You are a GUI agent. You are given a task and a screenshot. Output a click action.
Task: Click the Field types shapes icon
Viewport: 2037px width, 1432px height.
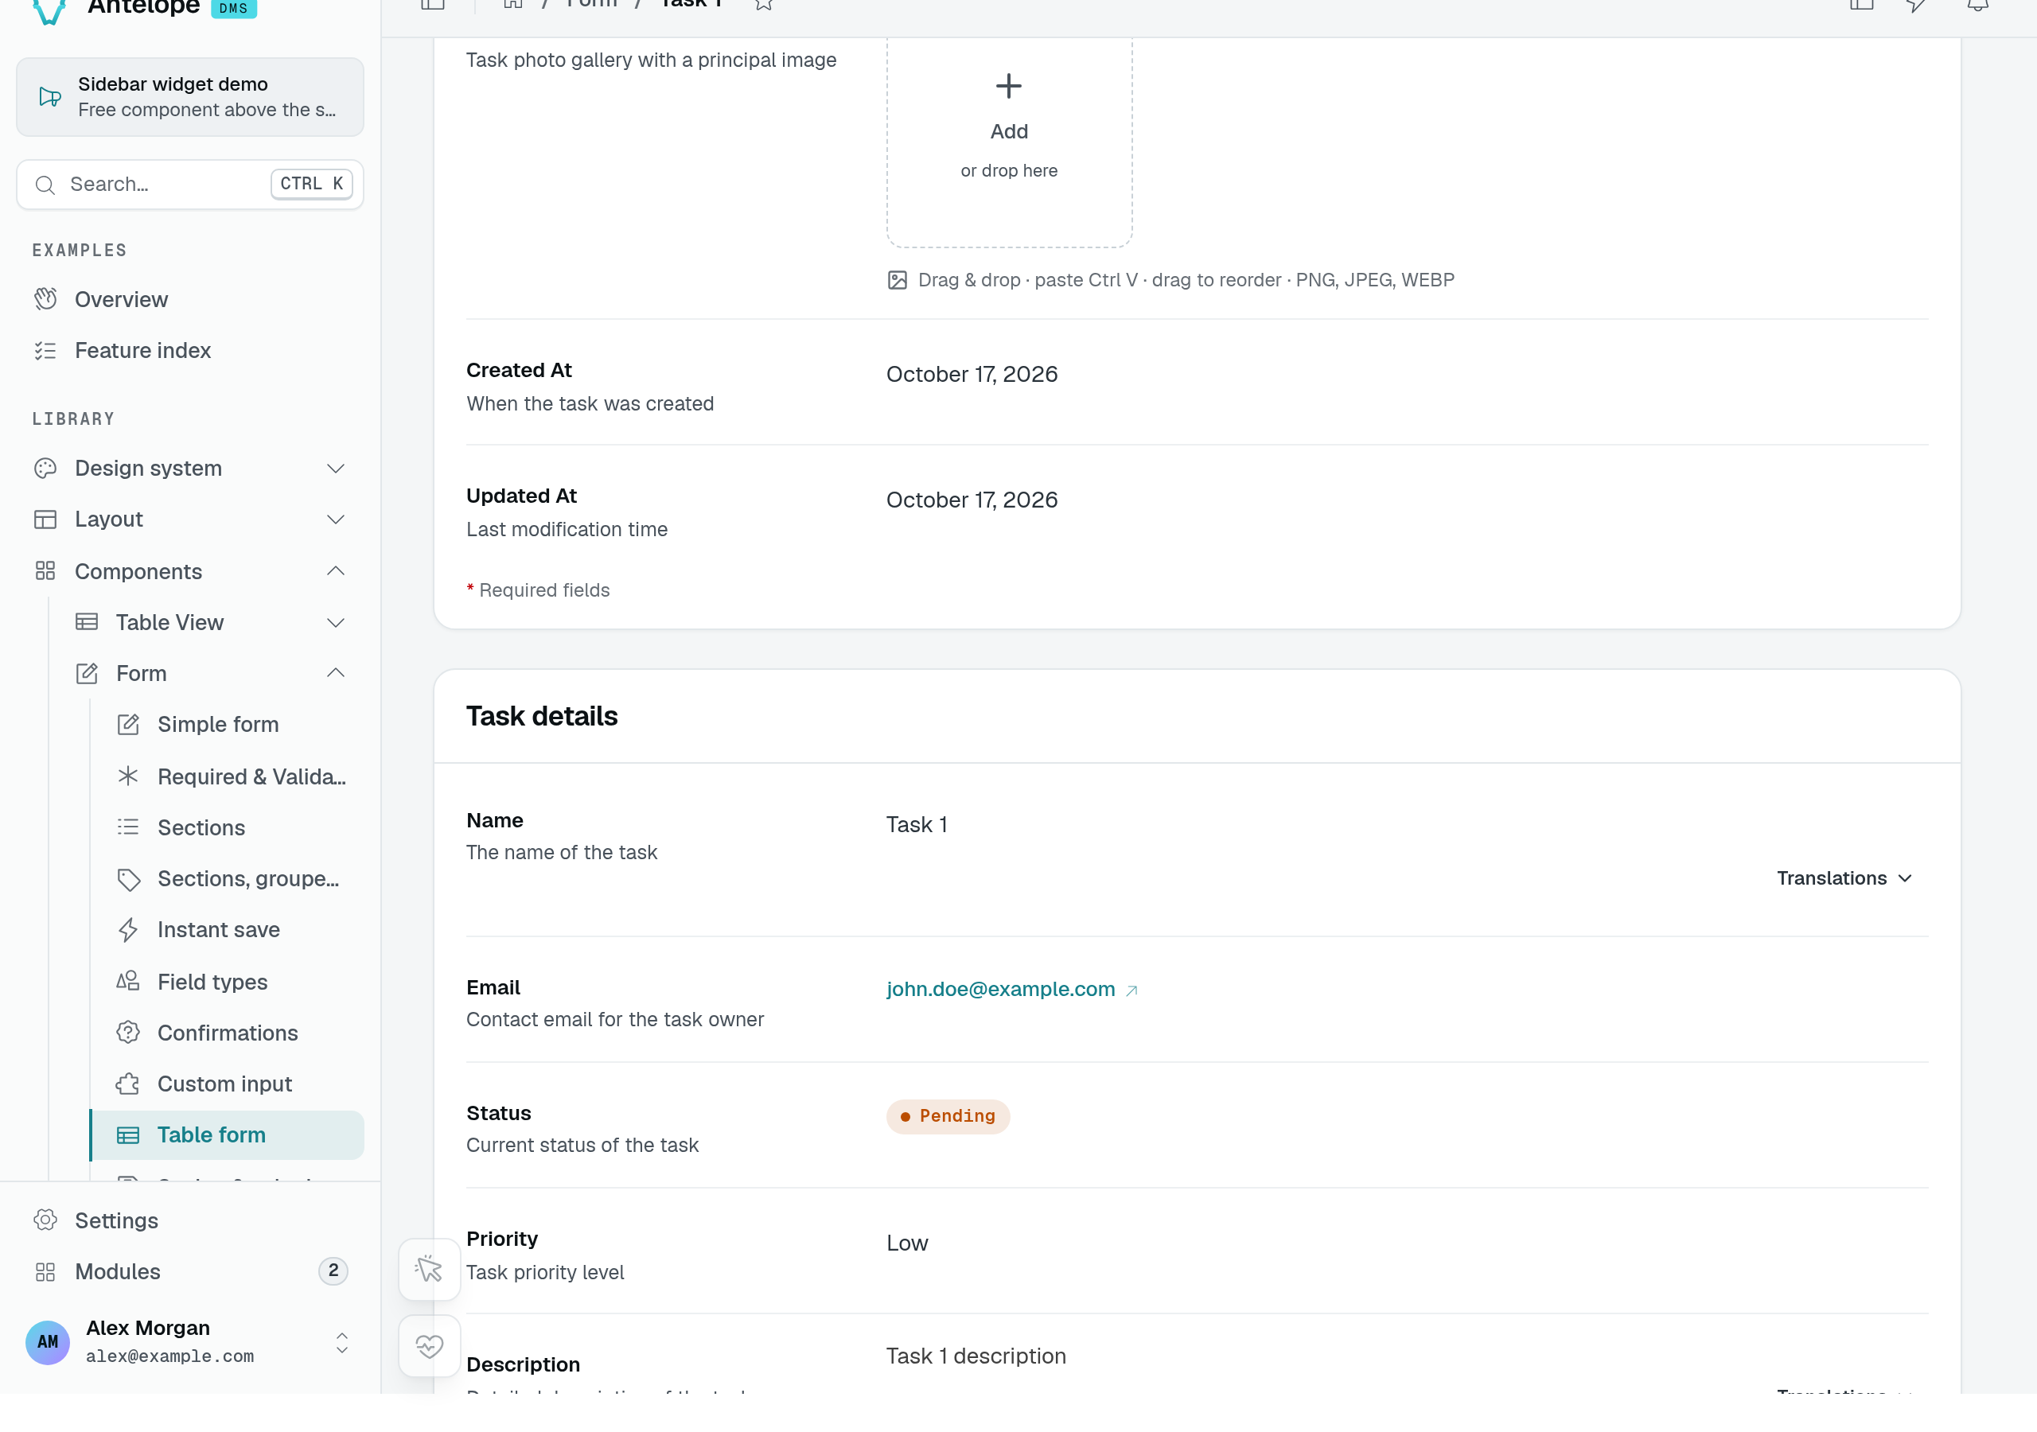pyautogui.click(x=128, y=980)
